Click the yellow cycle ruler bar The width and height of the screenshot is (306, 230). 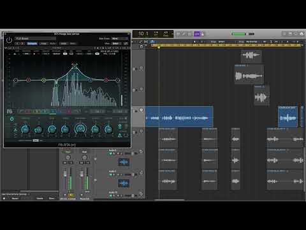[226, 45]
